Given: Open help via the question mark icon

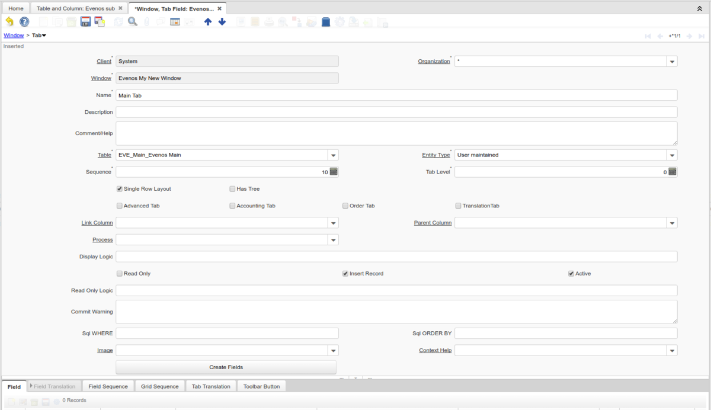Looking at the screenshot, I should click(x=24, y=22).
